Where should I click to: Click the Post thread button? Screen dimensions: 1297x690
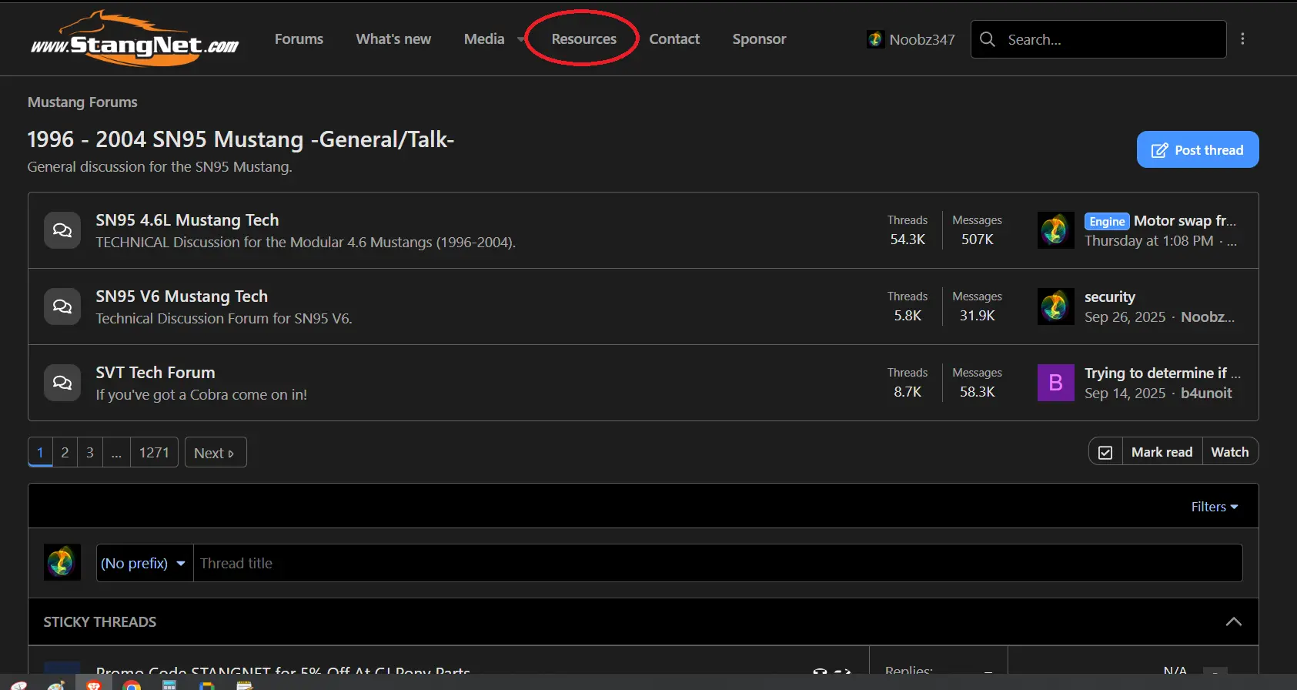pos(1198,149)
